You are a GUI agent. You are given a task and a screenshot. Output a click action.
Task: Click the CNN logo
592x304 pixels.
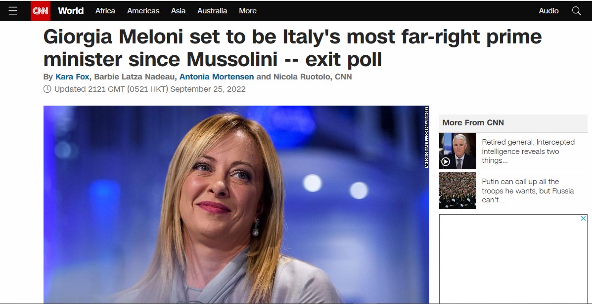(x=41, y=11)
